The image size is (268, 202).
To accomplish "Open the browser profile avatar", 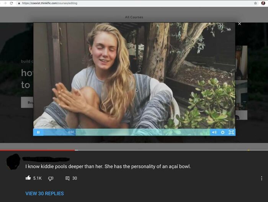I will click(x=263, y=3).
